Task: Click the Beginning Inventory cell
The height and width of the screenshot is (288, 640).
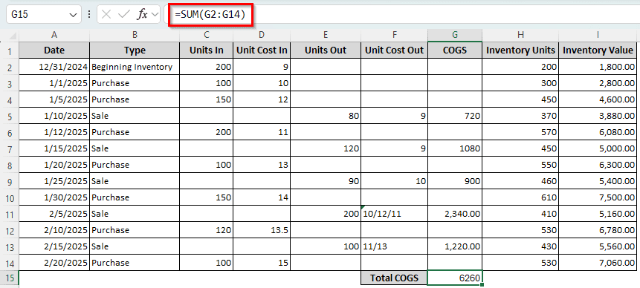Action: 135,67
